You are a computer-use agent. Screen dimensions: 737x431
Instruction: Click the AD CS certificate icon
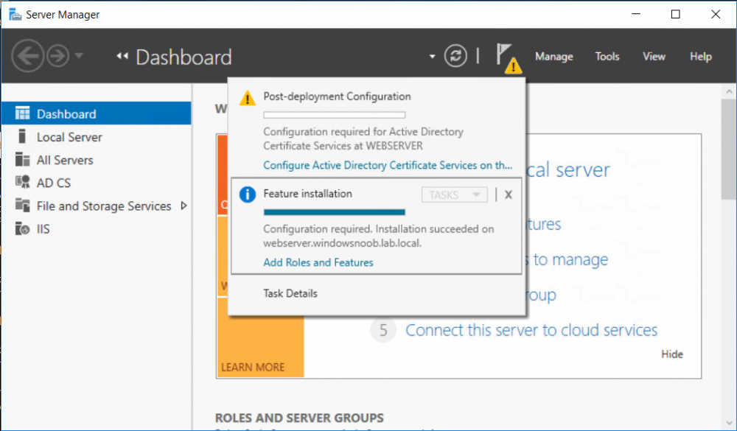22,183
